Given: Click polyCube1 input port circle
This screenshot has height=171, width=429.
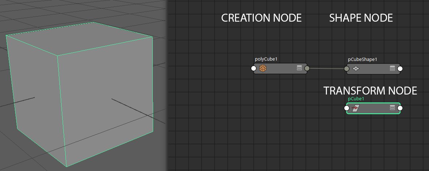Looking at the screenshot, I should pyautogui.click(x=254, y=69).
